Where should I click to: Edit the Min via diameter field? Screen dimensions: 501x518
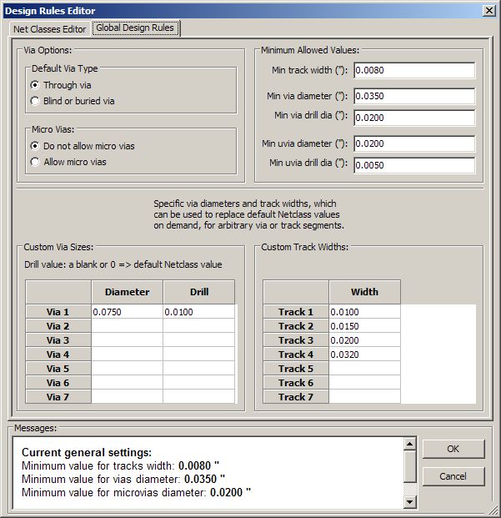click(414, 96)
